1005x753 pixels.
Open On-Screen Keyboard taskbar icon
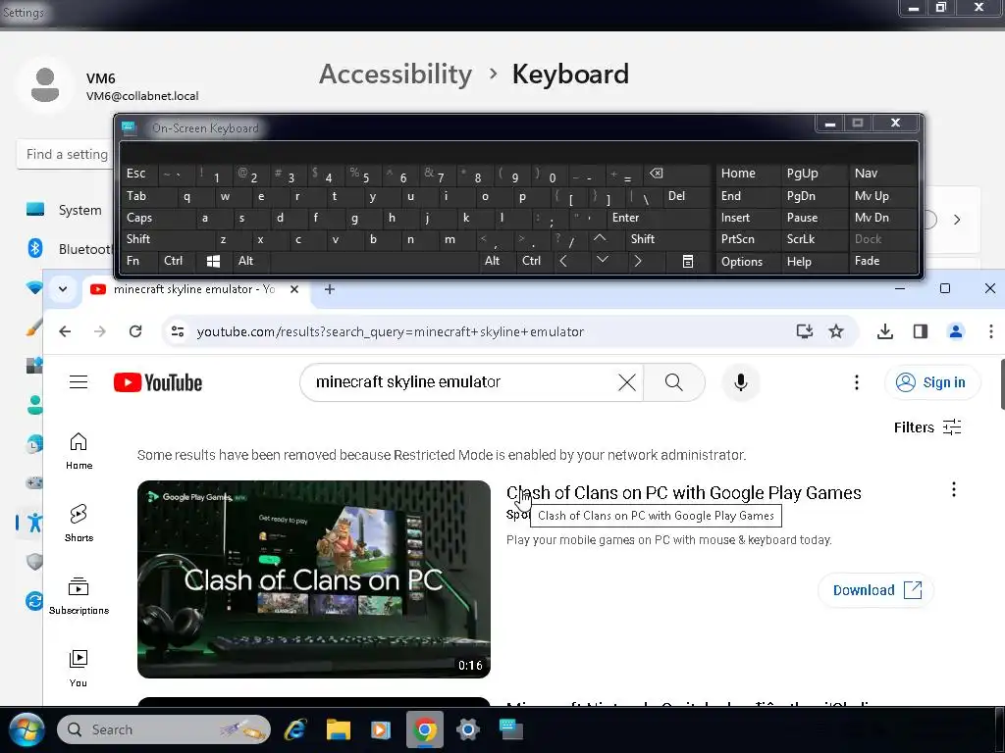tap(510, 729)
